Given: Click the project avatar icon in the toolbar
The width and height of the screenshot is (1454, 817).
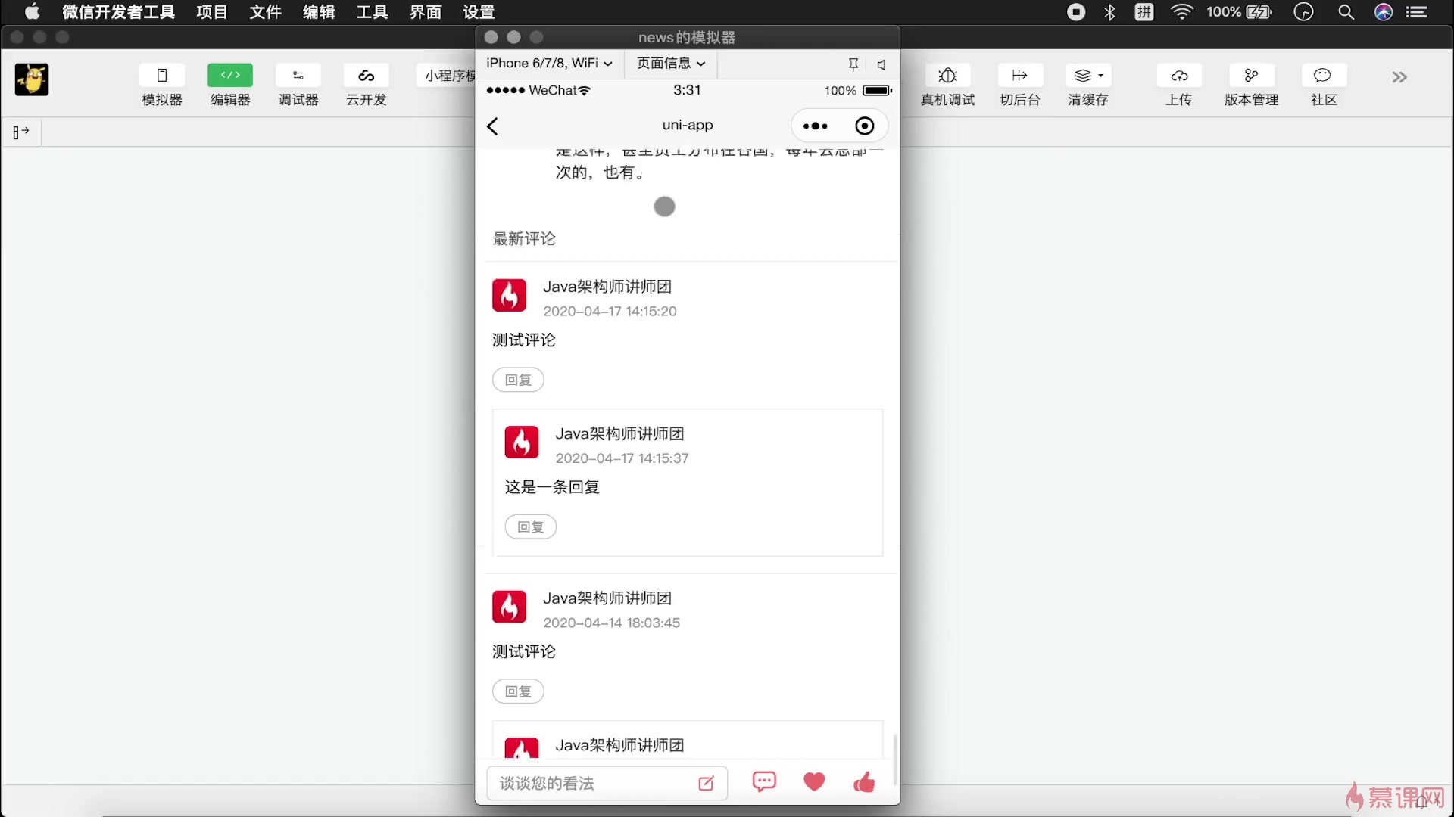Looking at the screenshot, I should click(32, 79).
